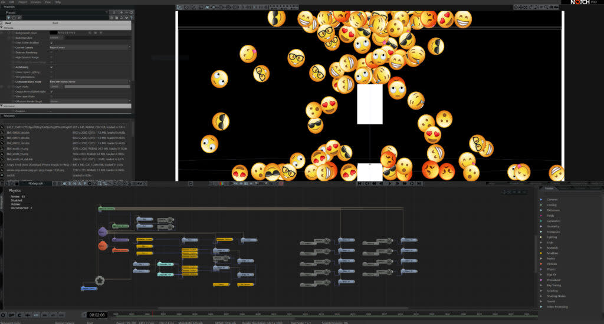
Task: Toggle Linear Space Lighting checkbox
Action: pos(51,72)
